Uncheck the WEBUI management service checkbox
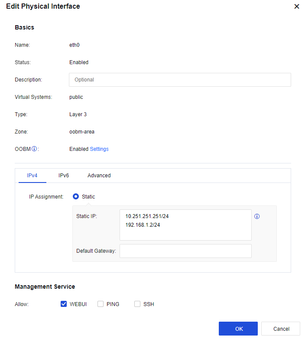Image resolution: width=305 pixels, height=339 pixels. pyautogui.click(x=64, y=304)
